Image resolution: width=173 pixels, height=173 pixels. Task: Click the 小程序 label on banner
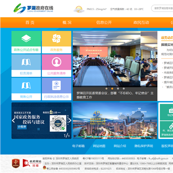click(22, 127)
